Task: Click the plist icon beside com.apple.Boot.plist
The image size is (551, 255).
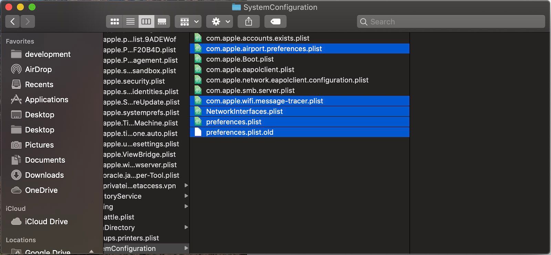Action: (198, 59)
